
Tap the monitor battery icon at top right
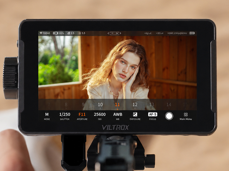coord(192,33)
